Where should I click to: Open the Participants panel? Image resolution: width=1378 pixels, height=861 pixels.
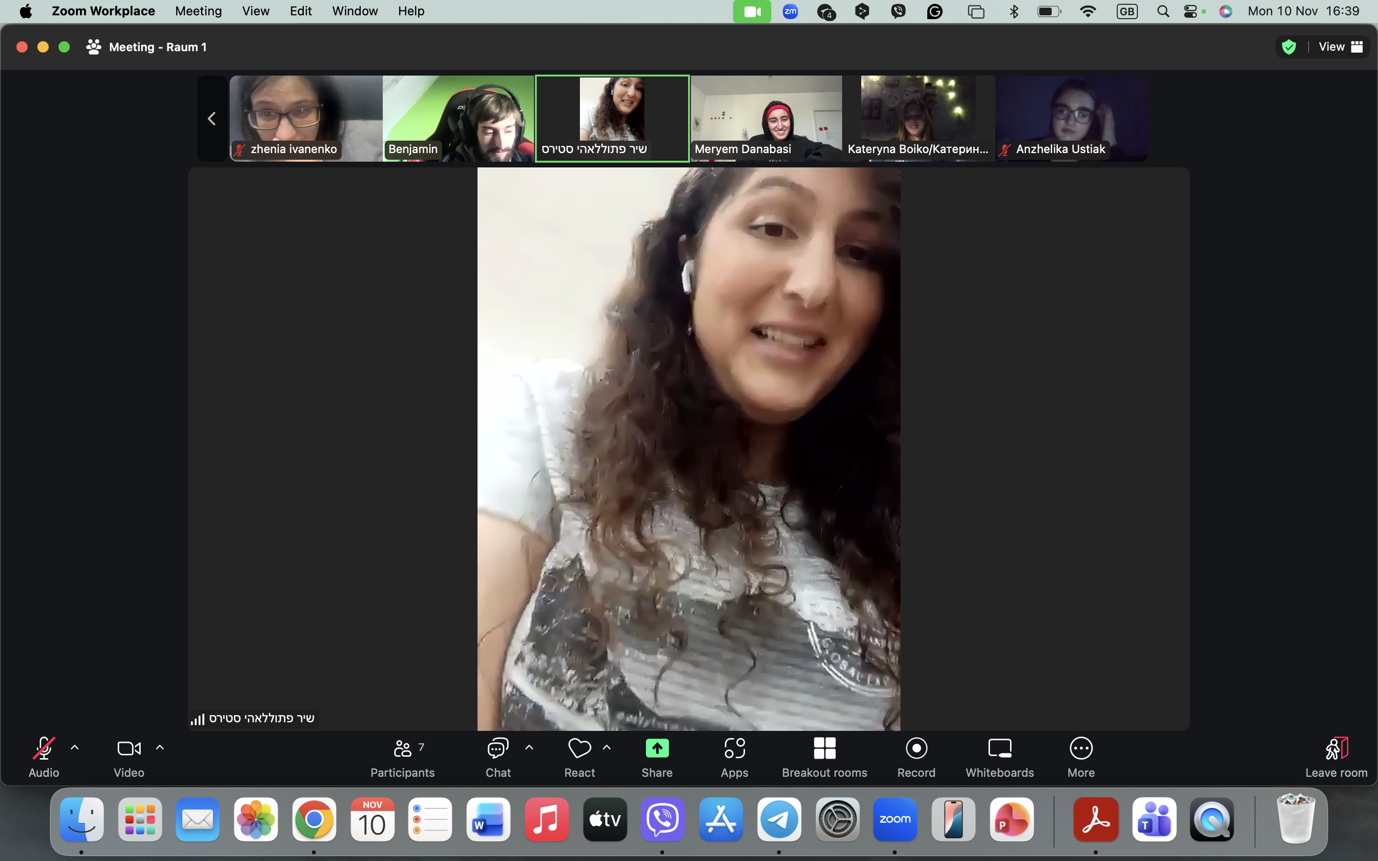402,757
